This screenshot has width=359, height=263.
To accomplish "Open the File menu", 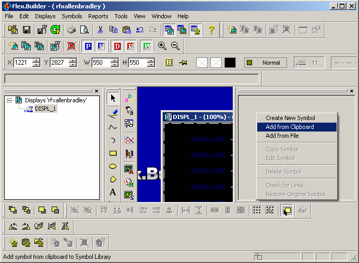I will click(9, 16).
